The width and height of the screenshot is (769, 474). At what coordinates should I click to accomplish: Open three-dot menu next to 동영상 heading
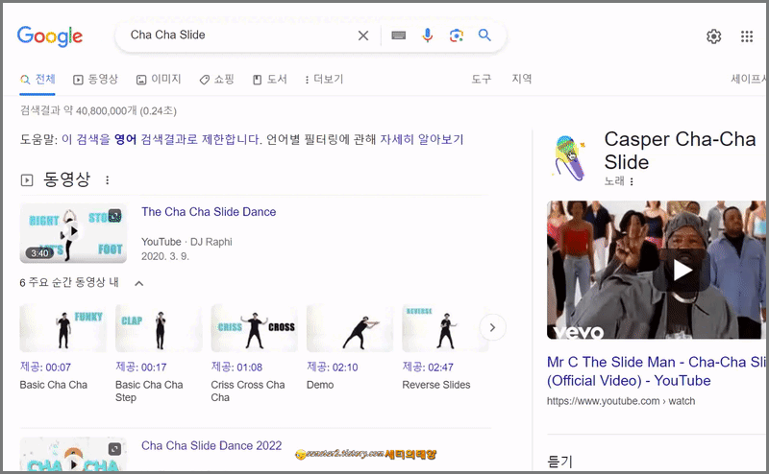[x=108, y=180]
